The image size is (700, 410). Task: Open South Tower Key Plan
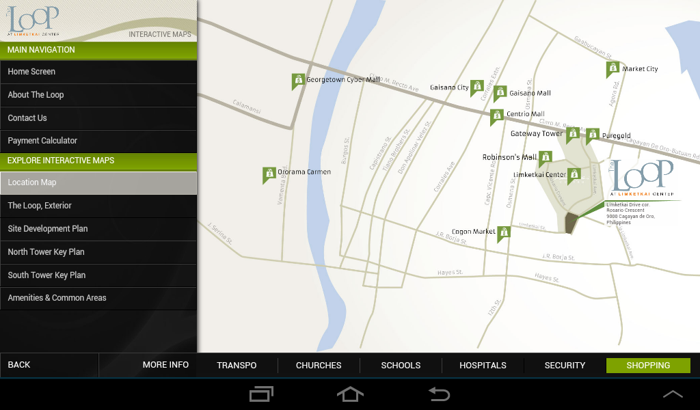tap(98, 275)
